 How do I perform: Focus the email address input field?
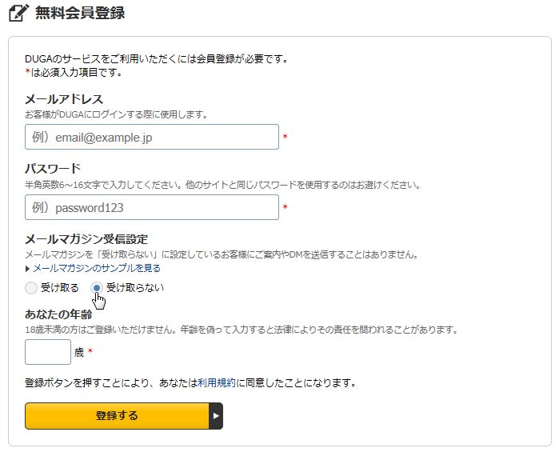(x=152, y=137)
